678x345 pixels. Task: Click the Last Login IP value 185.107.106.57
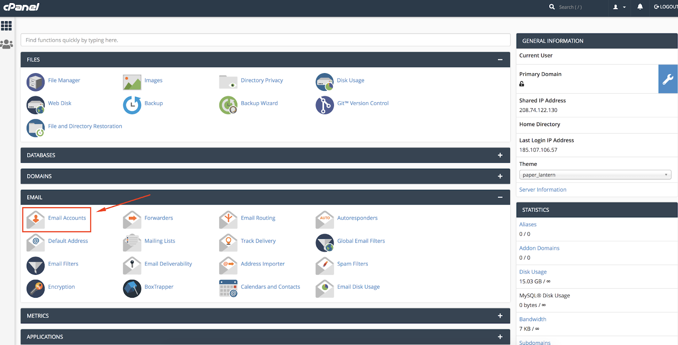coord(538,150)
